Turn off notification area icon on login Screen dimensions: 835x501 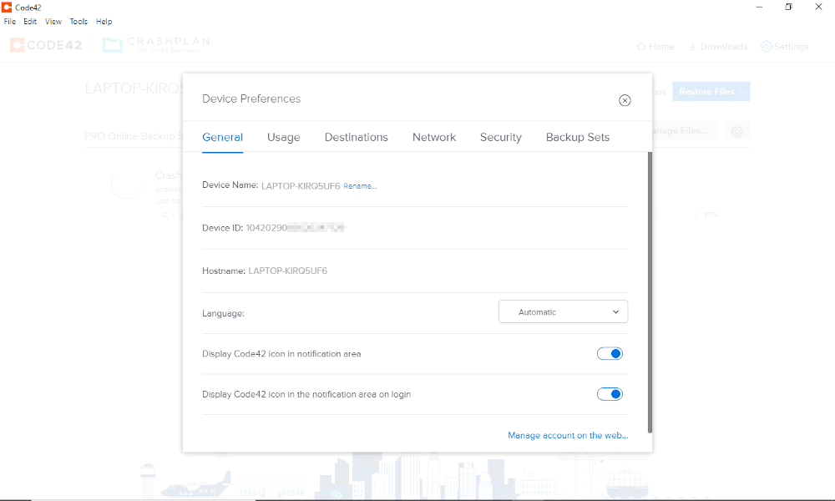click(x=610, y=393)
